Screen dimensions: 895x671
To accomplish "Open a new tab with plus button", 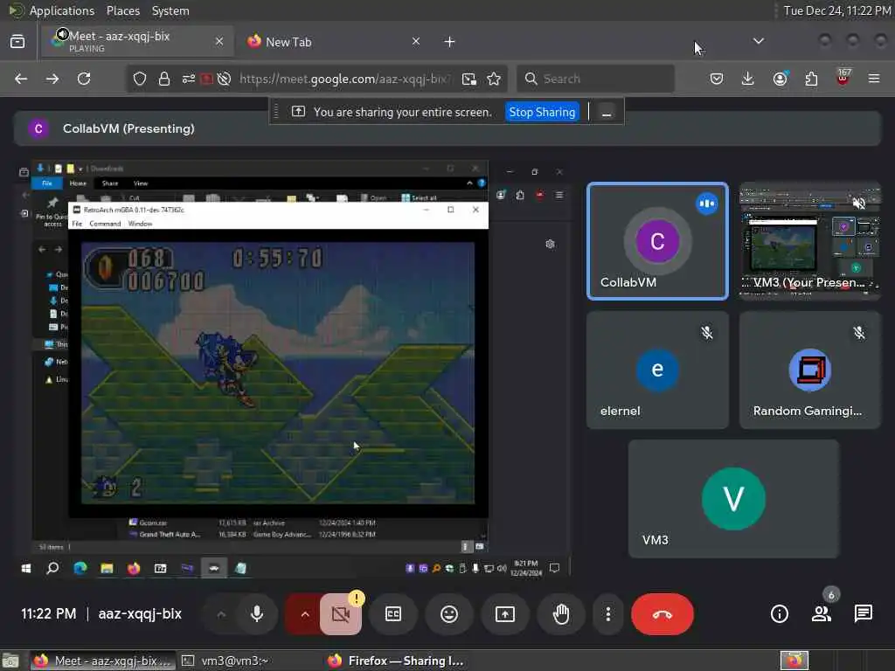I will coord(450,42).
